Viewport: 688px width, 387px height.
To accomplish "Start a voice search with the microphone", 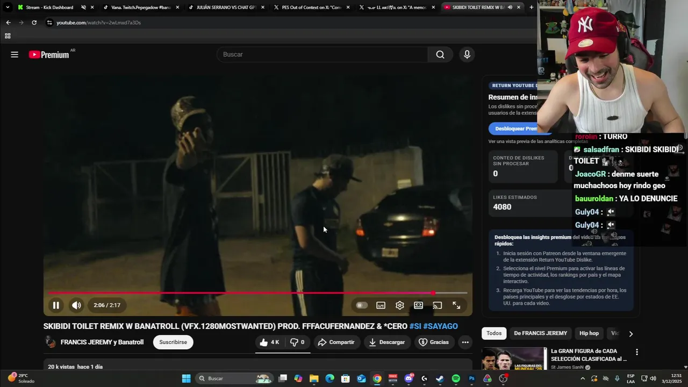I will [467, 54].
